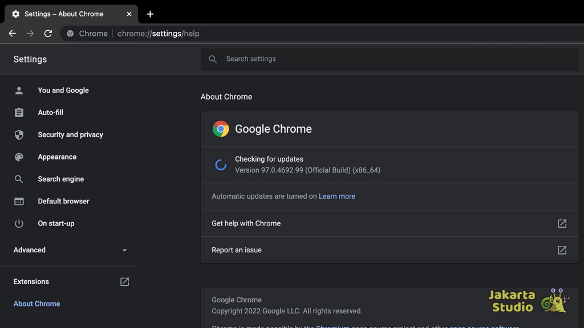584x328 pixels.
Task: Click the browser back arrow
Action: pyautogui.click(x=13, y=34)
